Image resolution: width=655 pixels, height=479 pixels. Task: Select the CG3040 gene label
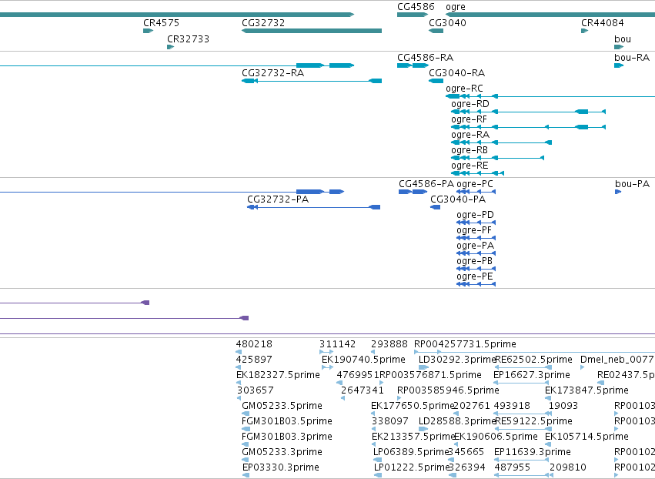point(447,23)
